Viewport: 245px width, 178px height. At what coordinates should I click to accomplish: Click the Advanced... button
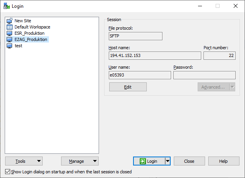pyautogui.click(x=213, y=87)
